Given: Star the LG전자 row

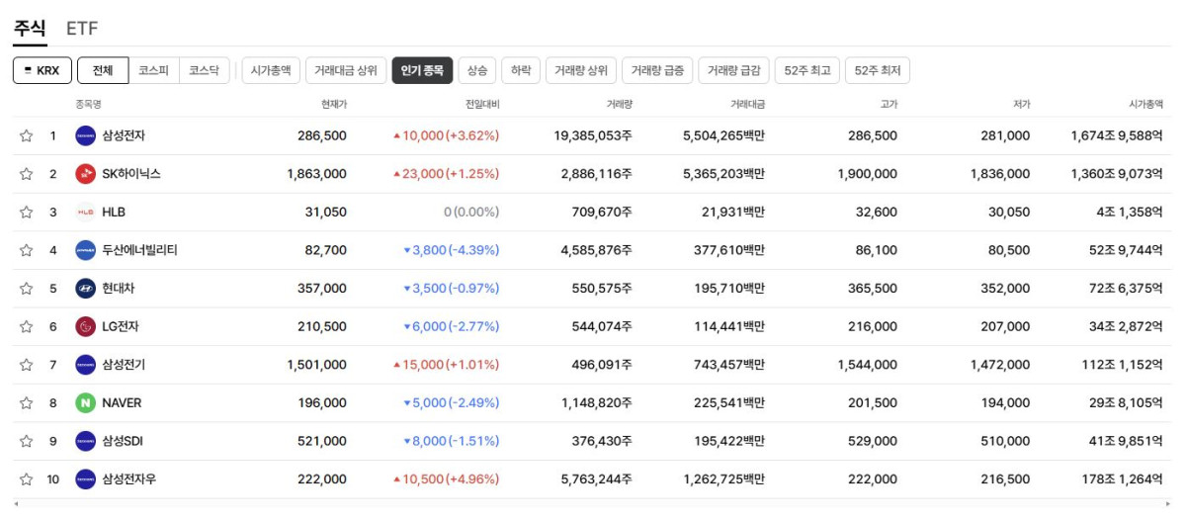Looking at the screenshot, I should coord(26,326).
